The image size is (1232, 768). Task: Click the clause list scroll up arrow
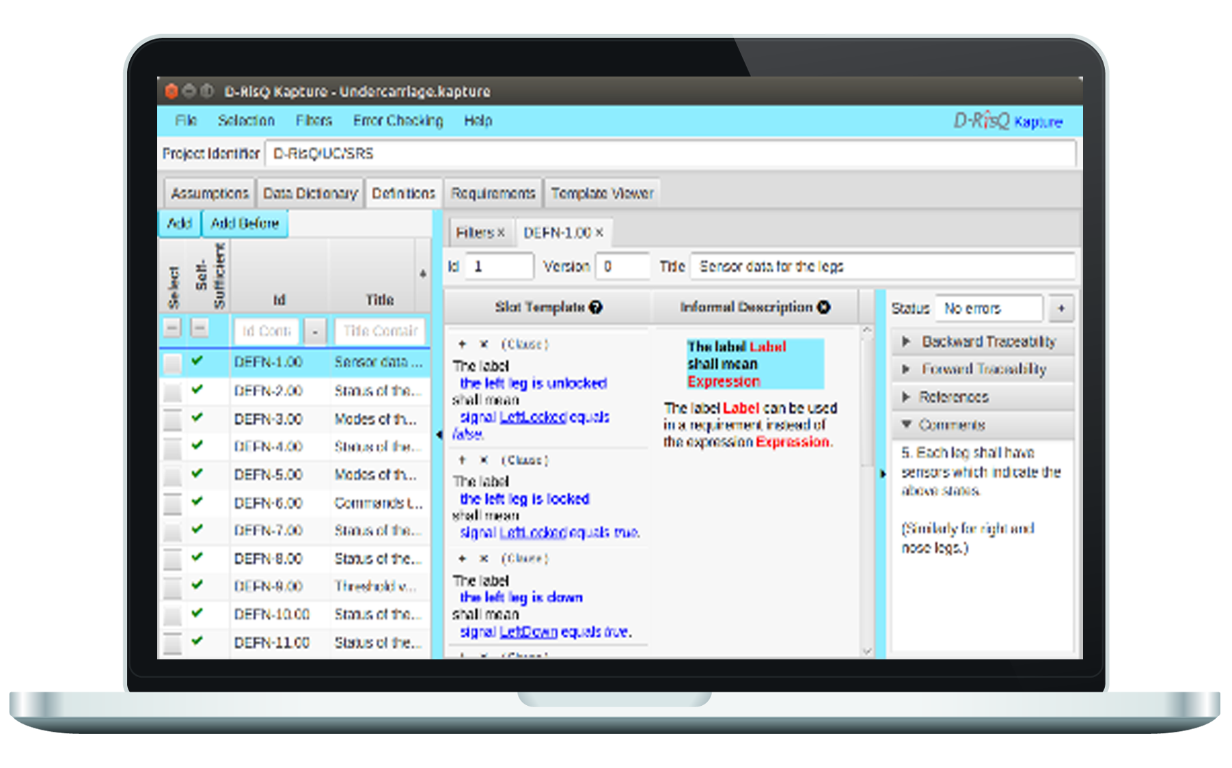[x=867, y=331]
